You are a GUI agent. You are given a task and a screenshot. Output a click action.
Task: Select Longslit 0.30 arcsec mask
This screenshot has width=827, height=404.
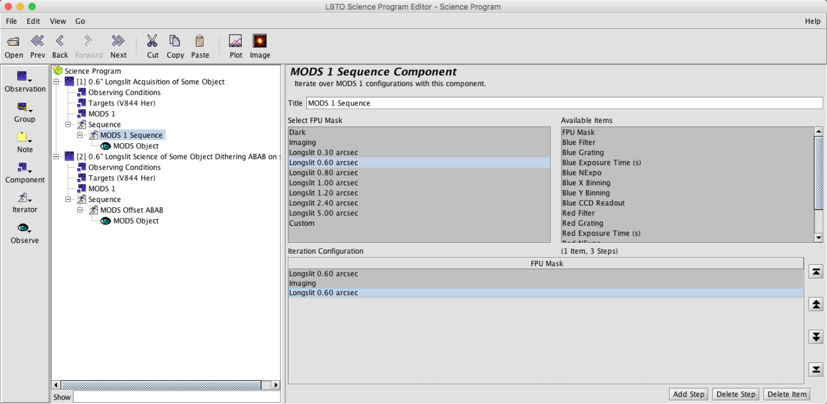419,152
